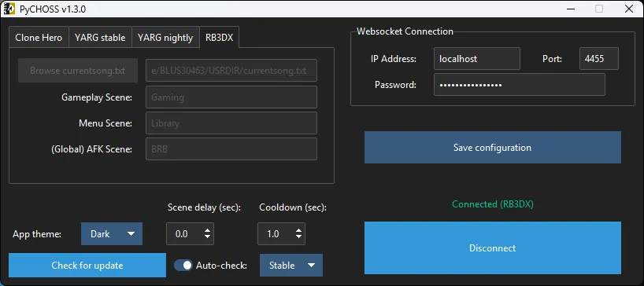This screenshot has height=286, width=644.
Task: Click the (Global) AFK Scene label
Action: click(91, 149)
